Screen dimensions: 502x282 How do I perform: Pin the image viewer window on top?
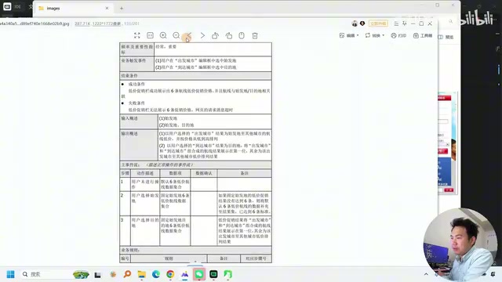click(x=405, y=23)
